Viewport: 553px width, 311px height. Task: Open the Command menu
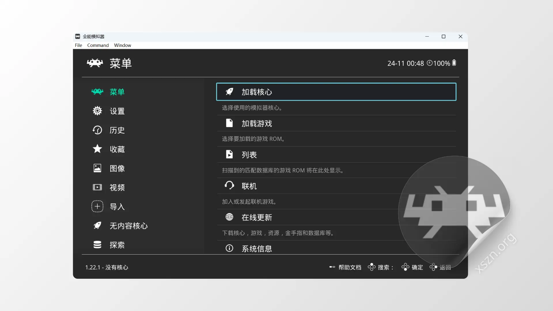(98, 45)
